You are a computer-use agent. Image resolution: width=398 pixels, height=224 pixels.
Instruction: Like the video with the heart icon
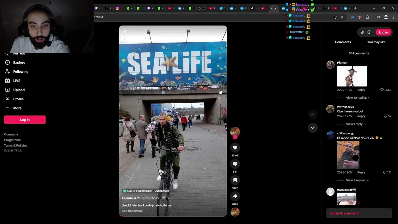click(235, 148)
